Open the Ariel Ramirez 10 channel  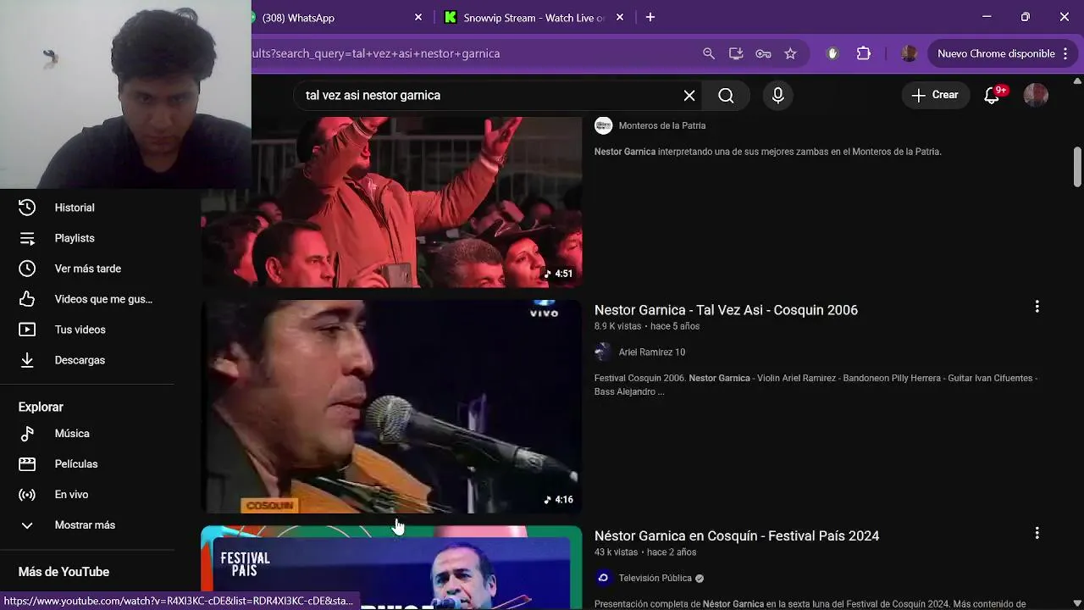652,352
